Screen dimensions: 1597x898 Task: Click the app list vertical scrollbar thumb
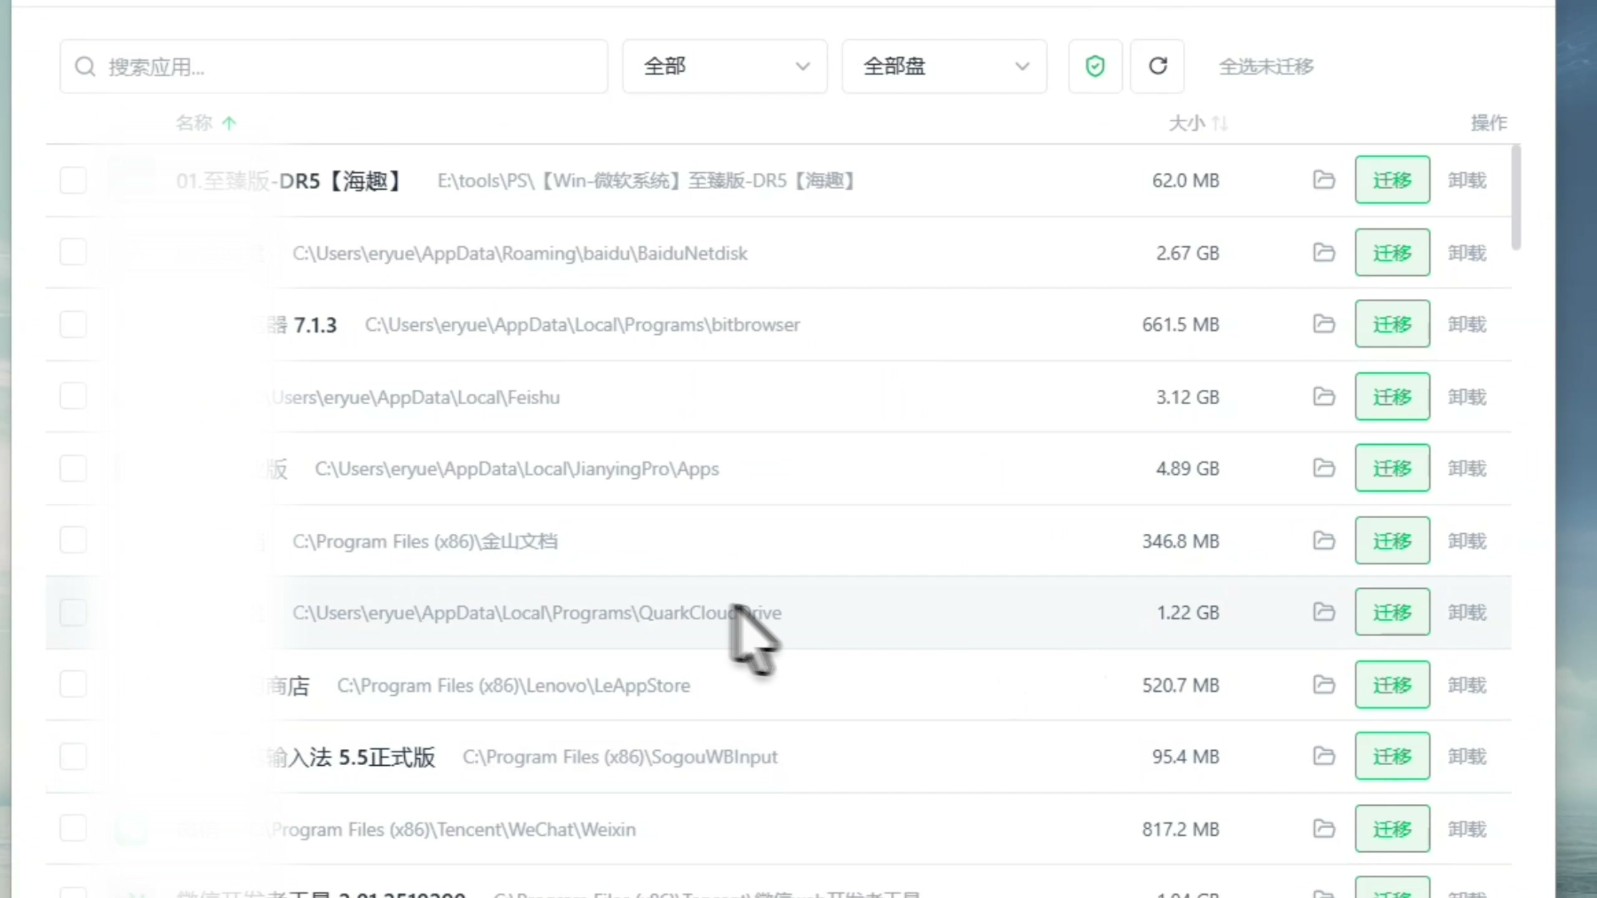click(1517, 197)
